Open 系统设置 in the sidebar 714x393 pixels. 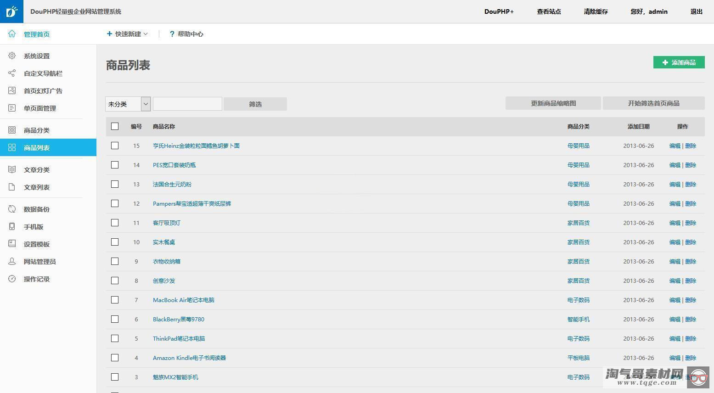(37, 56)
